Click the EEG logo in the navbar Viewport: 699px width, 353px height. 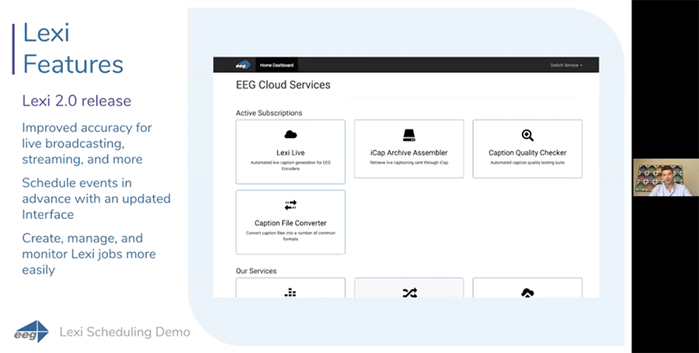[x=243, y=65]
